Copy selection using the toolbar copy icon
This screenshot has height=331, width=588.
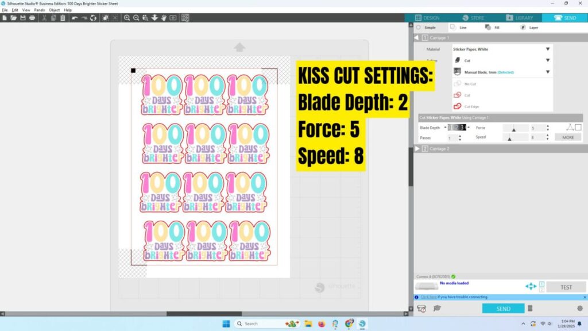click(x=53, y=18)
